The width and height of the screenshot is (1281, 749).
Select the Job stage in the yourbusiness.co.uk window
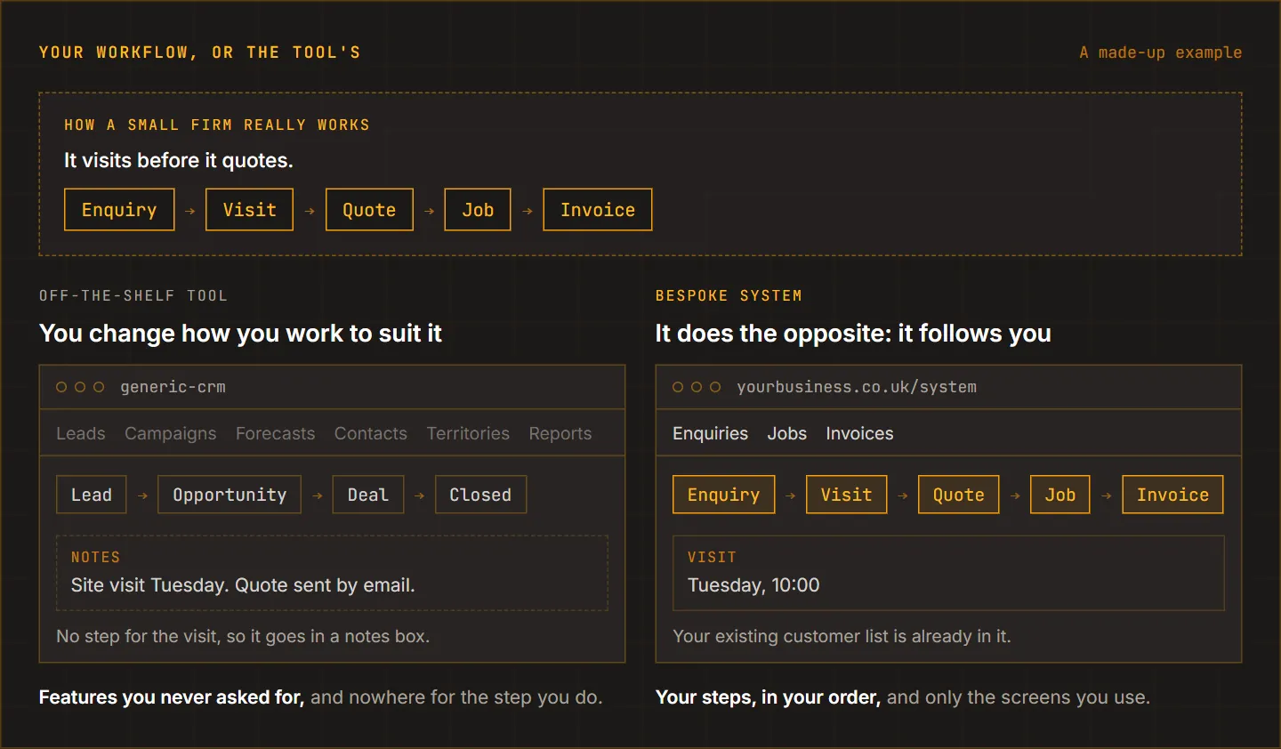click(x=1060, y=495)
